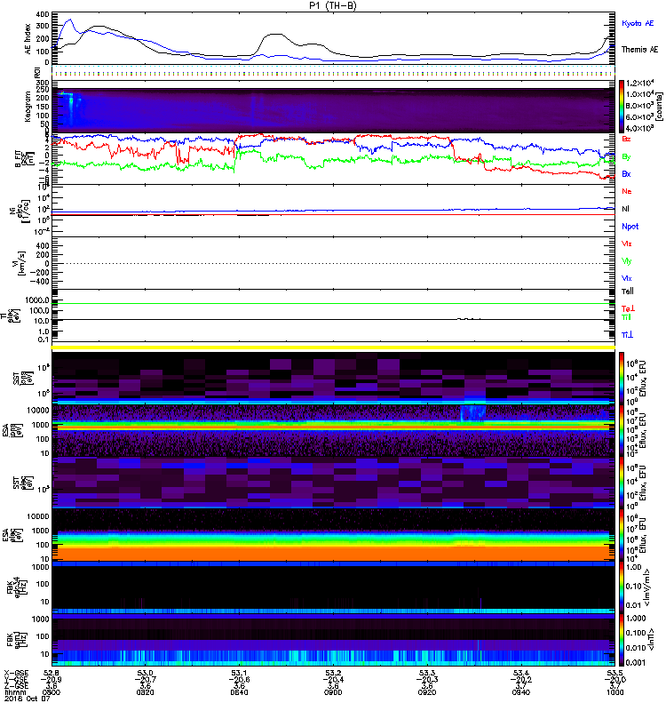
Task: Select the red Te⊥ legend entry
Action: pos(628,308)
